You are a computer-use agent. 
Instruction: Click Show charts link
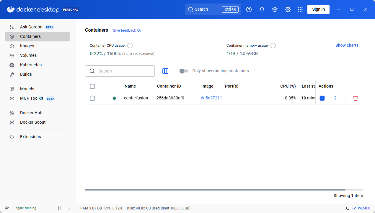pyautogui.click(x=347, y=45)
